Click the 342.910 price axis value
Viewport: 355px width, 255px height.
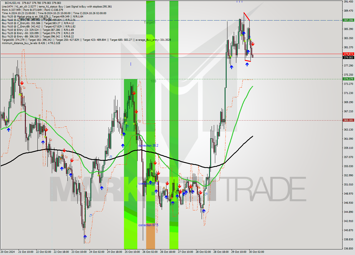[x=348, y=221]
